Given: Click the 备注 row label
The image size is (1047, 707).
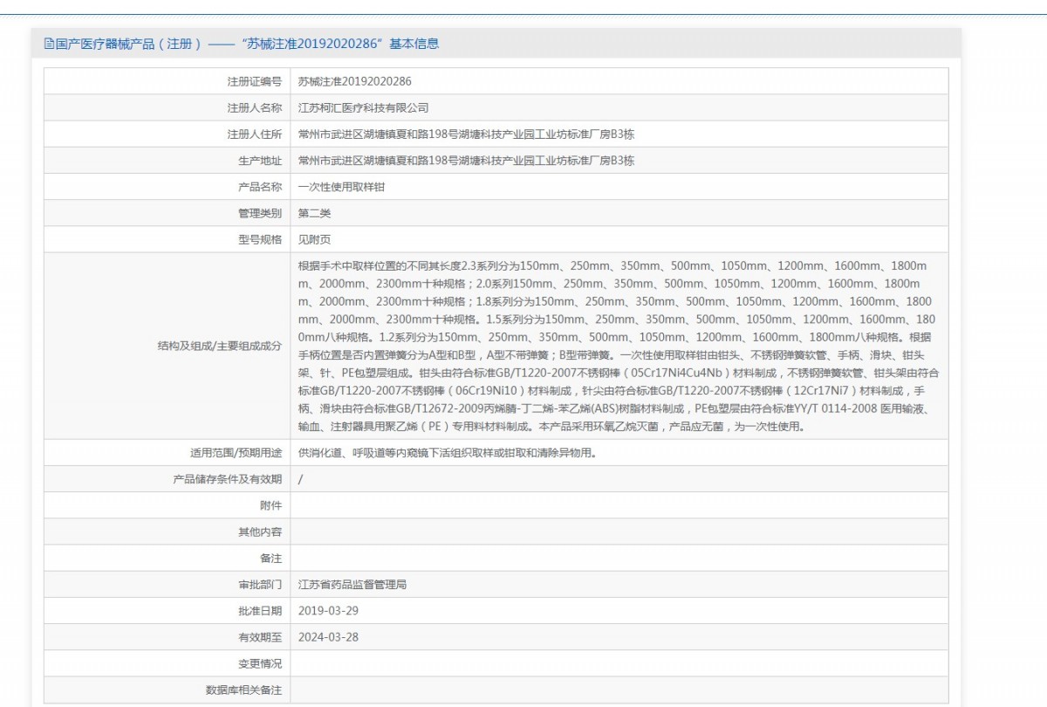Looking at the screenshot, I should click(x=271, y=558).
